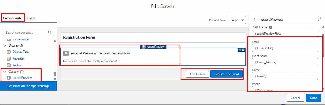
Task: Select the recordPreviewFlow text on the canvas
Action: click(114, 53)
